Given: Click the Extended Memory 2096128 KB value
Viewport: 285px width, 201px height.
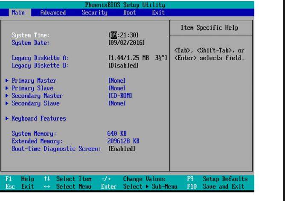Looking at the screenshot, I should click(x=123, y=141).
